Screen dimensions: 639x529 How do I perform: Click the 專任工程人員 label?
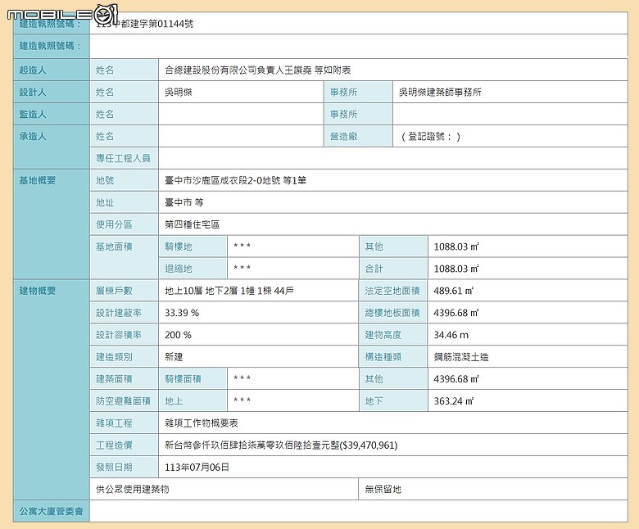click(x=123, y=158)
